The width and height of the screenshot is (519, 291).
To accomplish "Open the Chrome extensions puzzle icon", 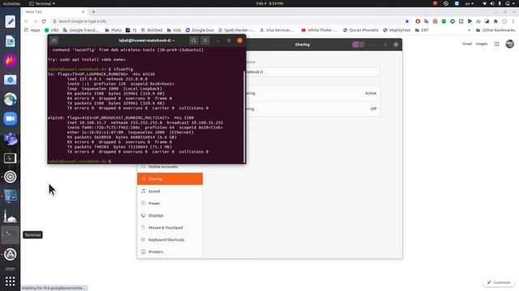I will (x=495, y=21).
